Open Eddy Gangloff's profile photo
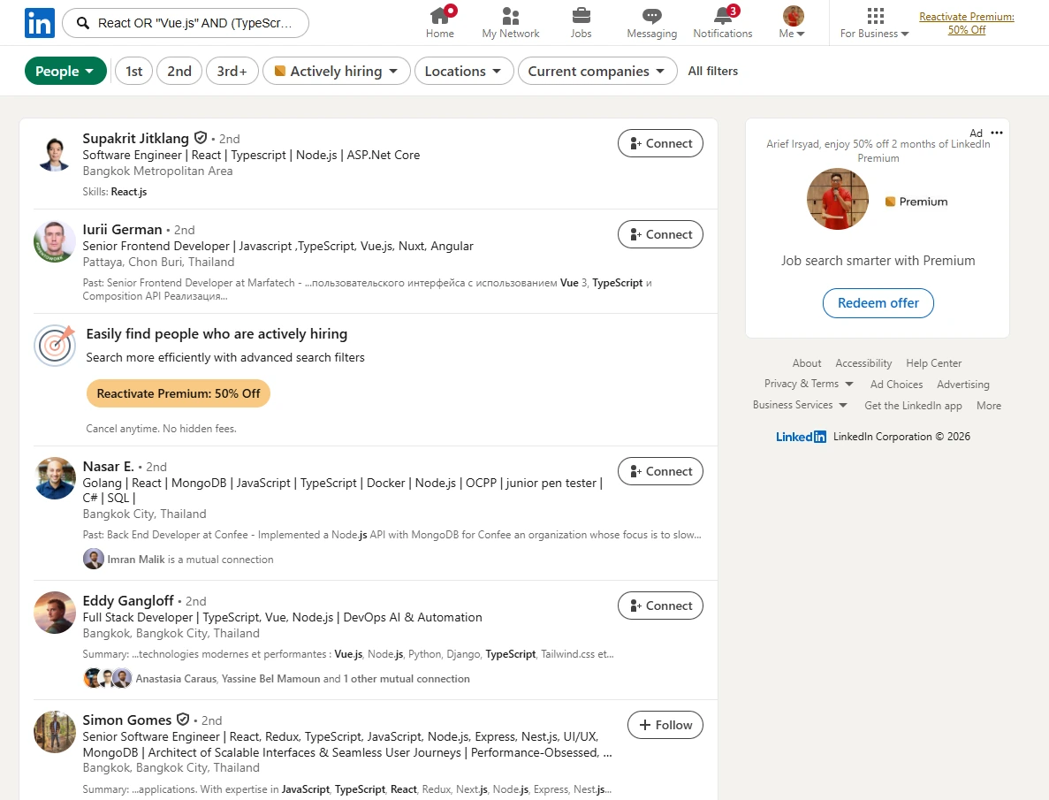The image size is (1049, 800). 55,612
